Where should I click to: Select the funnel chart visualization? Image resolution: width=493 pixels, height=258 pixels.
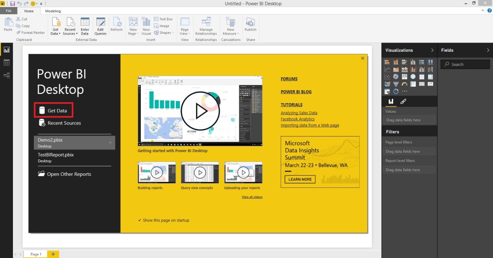point(396,84)
